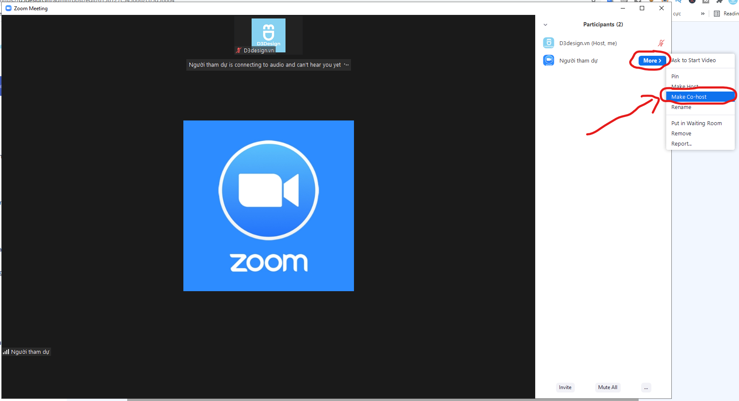Close the Zoom Meeting window

pos(662,8)
